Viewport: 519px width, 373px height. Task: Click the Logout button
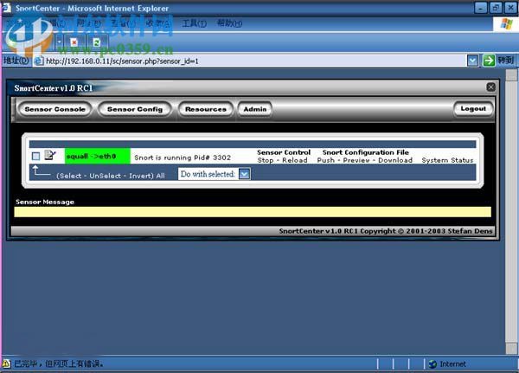(x=473, y=109)
